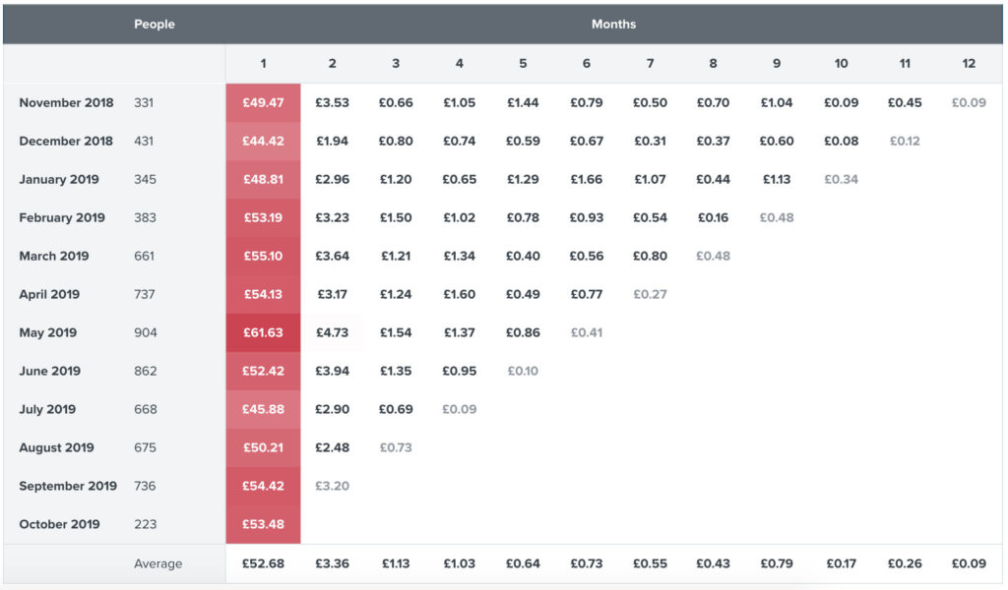Click the month 6 column header

pos(587,64)
